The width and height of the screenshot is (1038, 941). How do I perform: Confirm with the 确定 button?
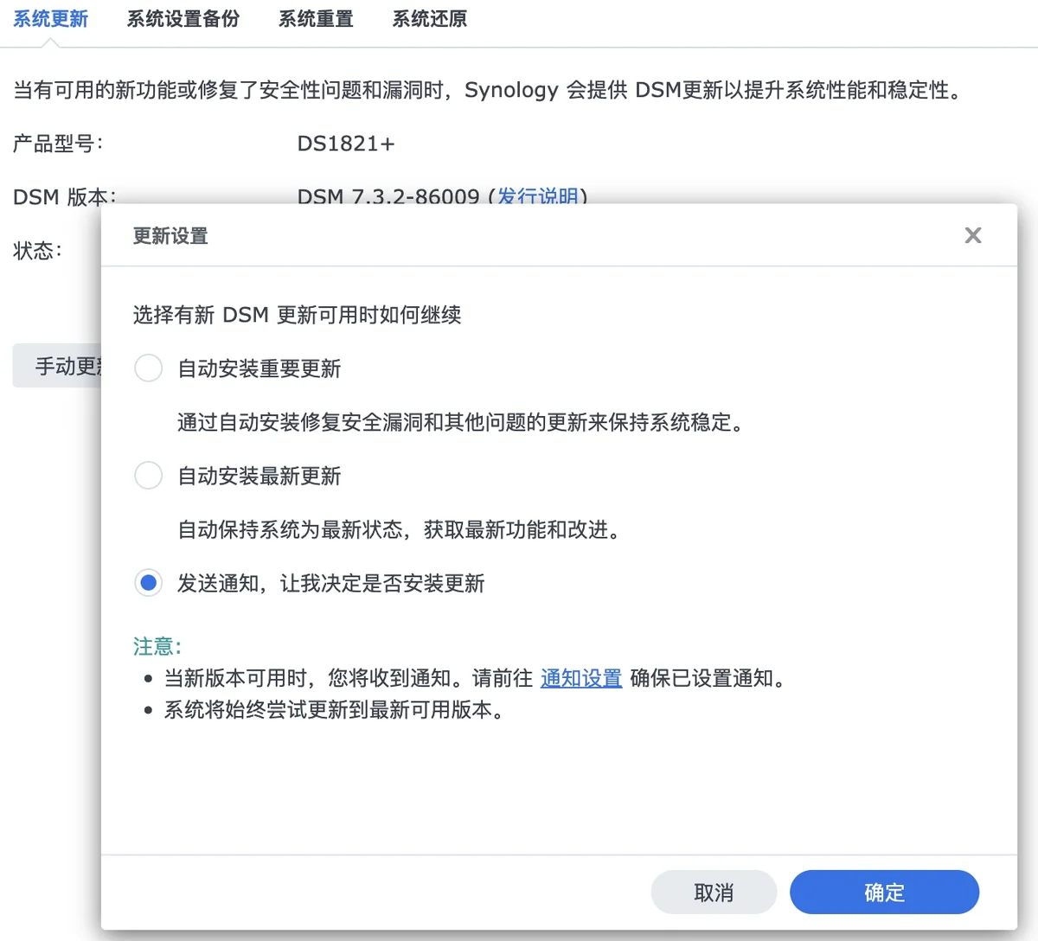(x=884, y=892)
